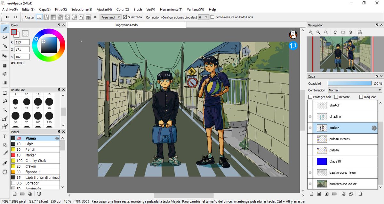The width and height of the screenshot is (384, 204).
Task: Enable the radial snap
Action: pyautogui.click(x=67, y=17)
